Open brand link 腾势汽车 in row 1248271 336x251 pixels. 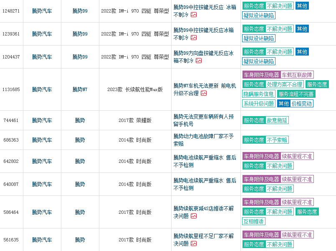(x=42, y=11)
